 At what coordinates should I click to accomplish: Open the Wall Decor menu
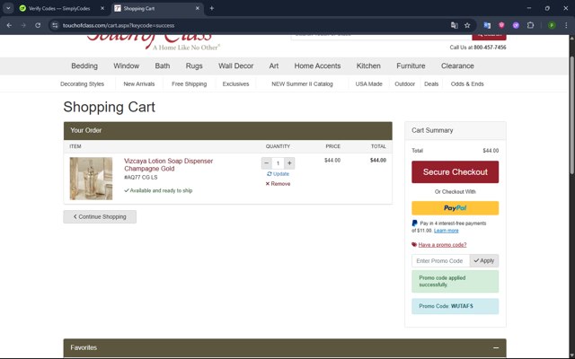click(x=235, y=66)
